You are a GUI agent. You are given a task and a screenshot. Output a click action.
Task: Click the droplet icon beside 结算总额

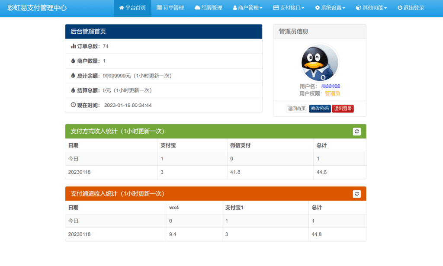coord(73,90)
